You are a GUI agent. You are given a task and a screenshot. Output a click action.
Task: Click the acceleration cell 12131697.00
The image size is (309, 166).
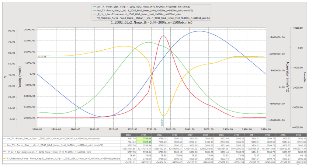point(191,148)
